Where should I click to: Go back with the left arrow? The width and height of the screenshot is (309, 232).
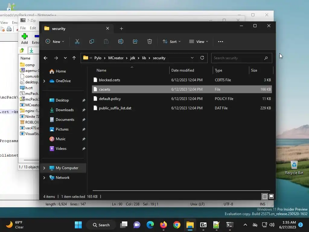pos(46,58)
